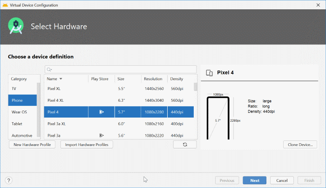Click the 1440x3040 resolution cell
Screen dimensions: 326x188
(154, 100)
